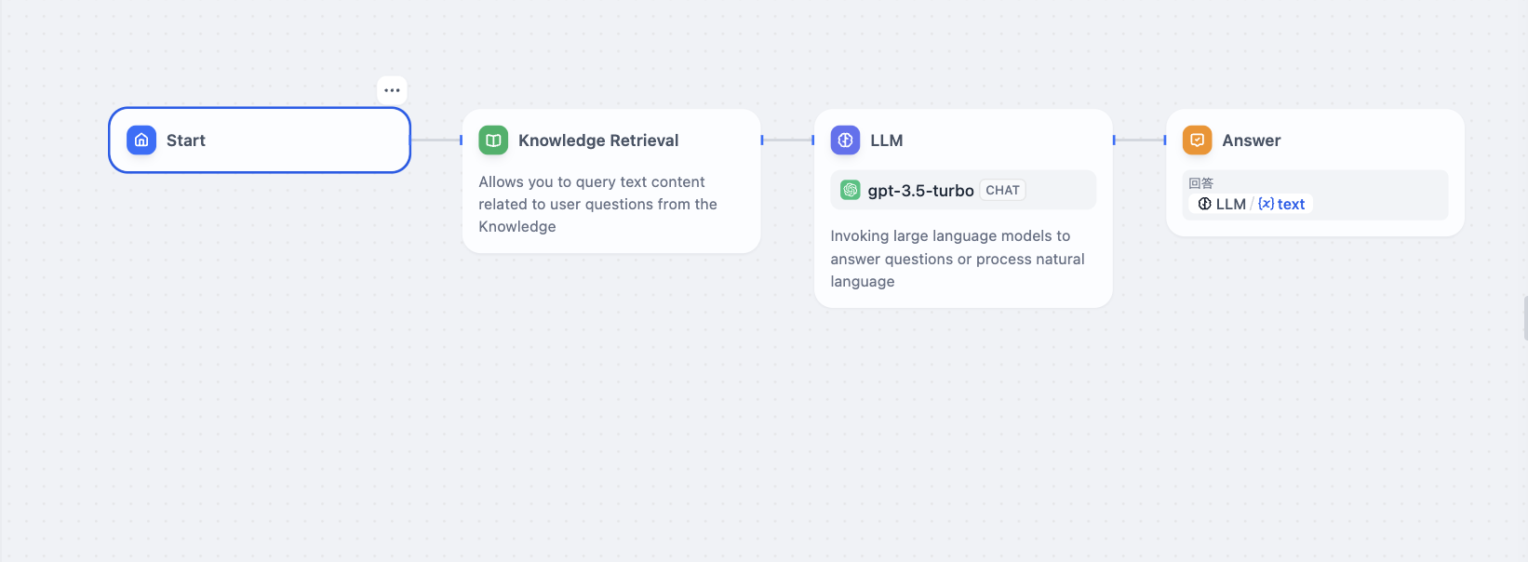Click the CHAT mode badge

coord(1002,190)
